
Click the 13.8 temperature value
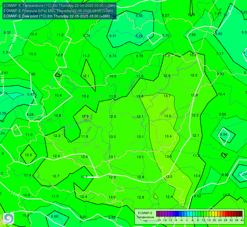[140, 96]
